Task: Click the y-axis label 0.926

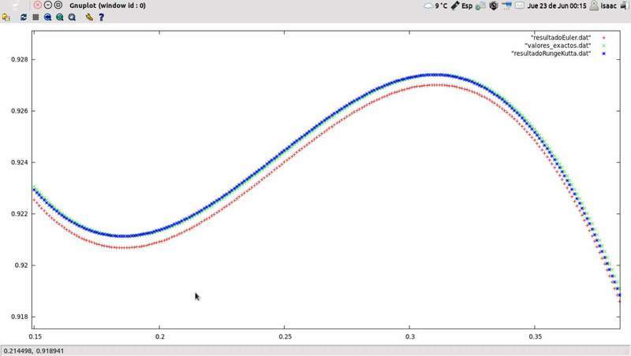Action: pyautogui.click(x=20, y=111)
